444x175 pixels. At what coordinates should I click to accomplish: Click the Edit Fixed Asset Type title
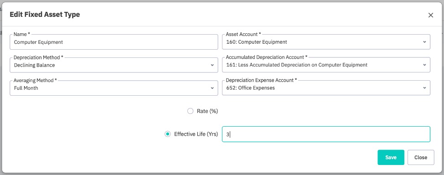[45, 15]
